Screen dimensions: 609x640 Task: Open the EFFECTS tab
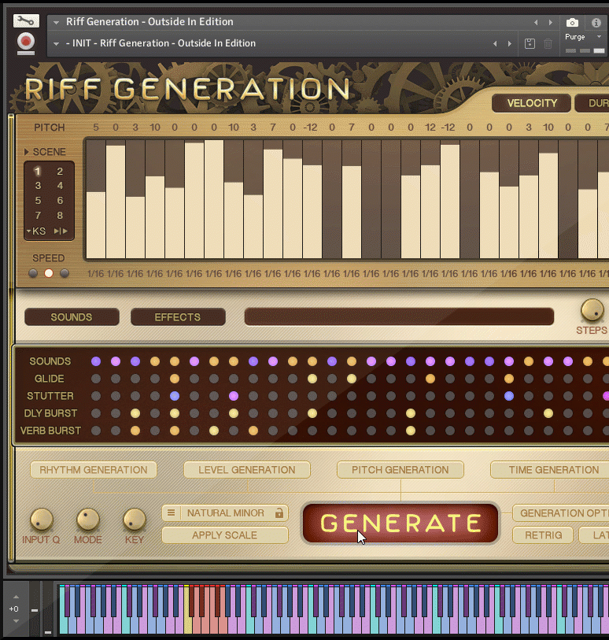(x=178, y=317)
